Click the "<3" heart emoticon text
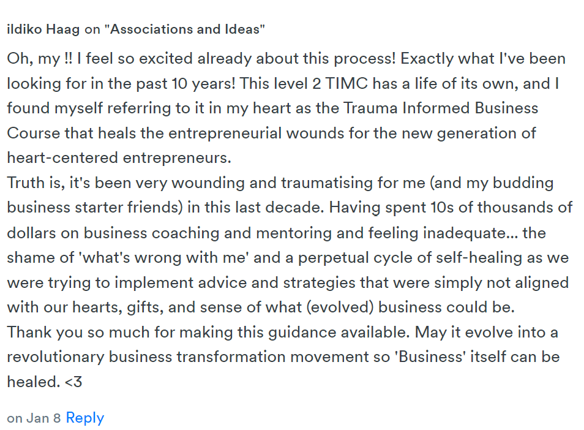The height and width of the screenshot is (430, 584). point(73,382)
